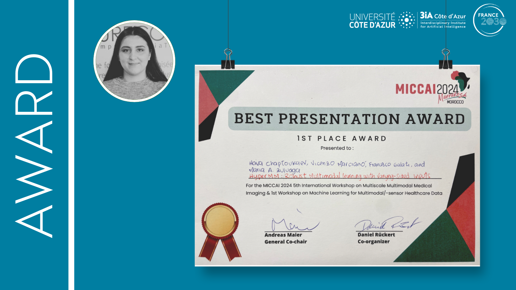The height and width of the screenshot is (290, 516).
Task: Click the 'For the MICCAI 2024 5th International Workshop' line
Action: [x=339, y=186]
